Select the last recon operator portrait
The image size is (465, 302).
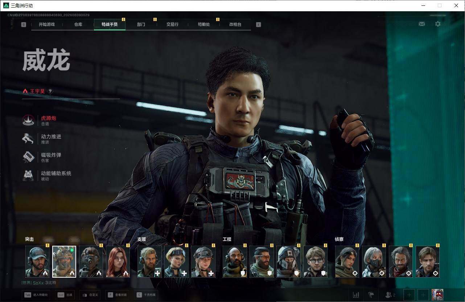tap(428, 262)
